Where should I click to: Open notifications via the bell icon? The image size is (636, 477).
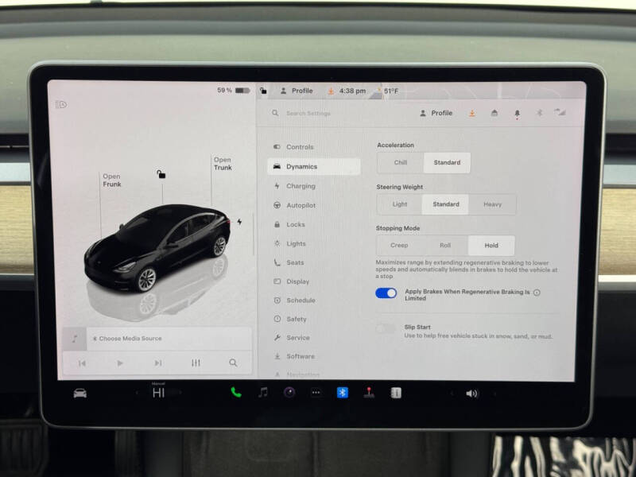click(516, 113)
